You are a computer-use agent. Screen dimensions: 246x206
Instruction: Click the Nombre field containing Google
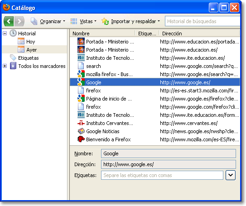point(169,153)
